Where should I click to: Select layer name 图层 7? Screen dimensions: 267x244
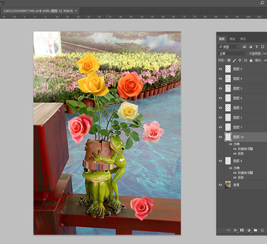[238, 127]
